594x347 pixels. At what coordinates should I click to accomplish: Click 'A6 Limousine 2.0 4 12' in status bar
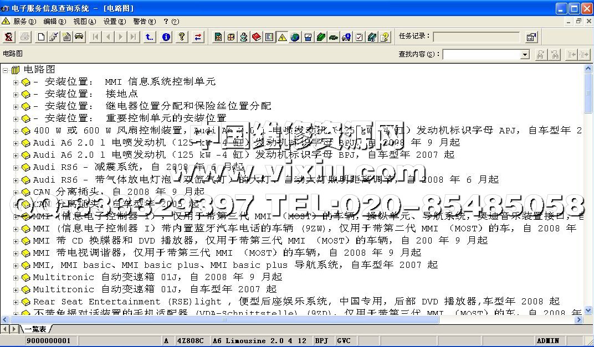(x=259, y=340)
